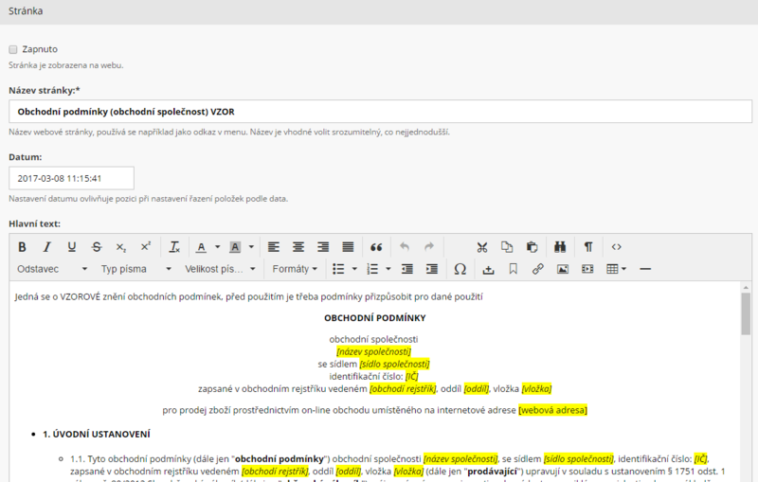Click the Datum field
The image size is (758, 482).
[x=71, y=178]
